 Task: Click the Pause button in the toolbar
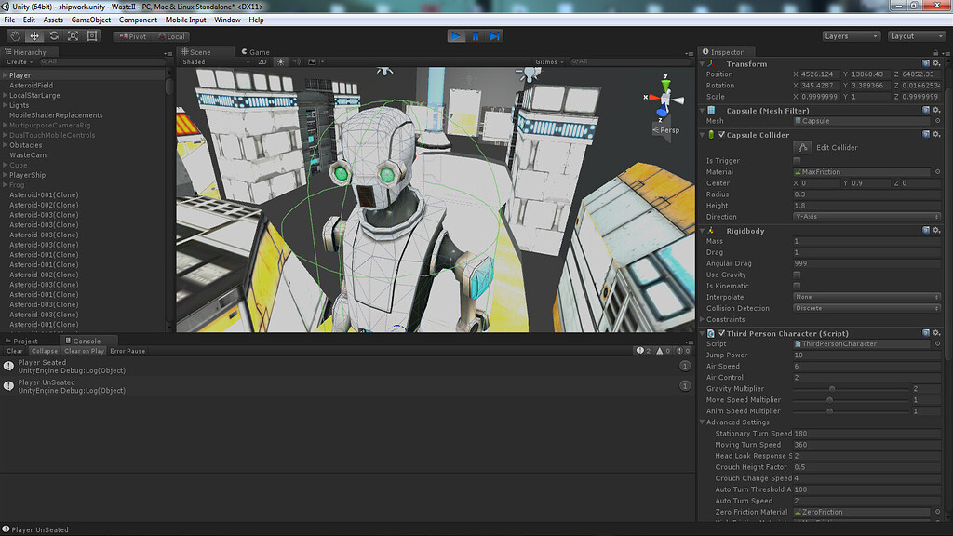click(x=476, y=35)
